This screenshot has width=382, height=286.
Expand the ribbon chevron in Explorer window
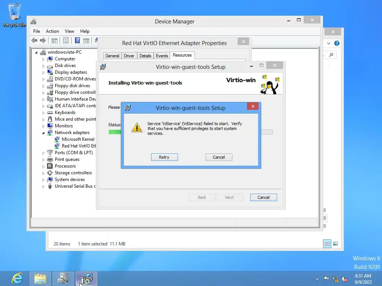pyautogui.click(x=329, y=43)
